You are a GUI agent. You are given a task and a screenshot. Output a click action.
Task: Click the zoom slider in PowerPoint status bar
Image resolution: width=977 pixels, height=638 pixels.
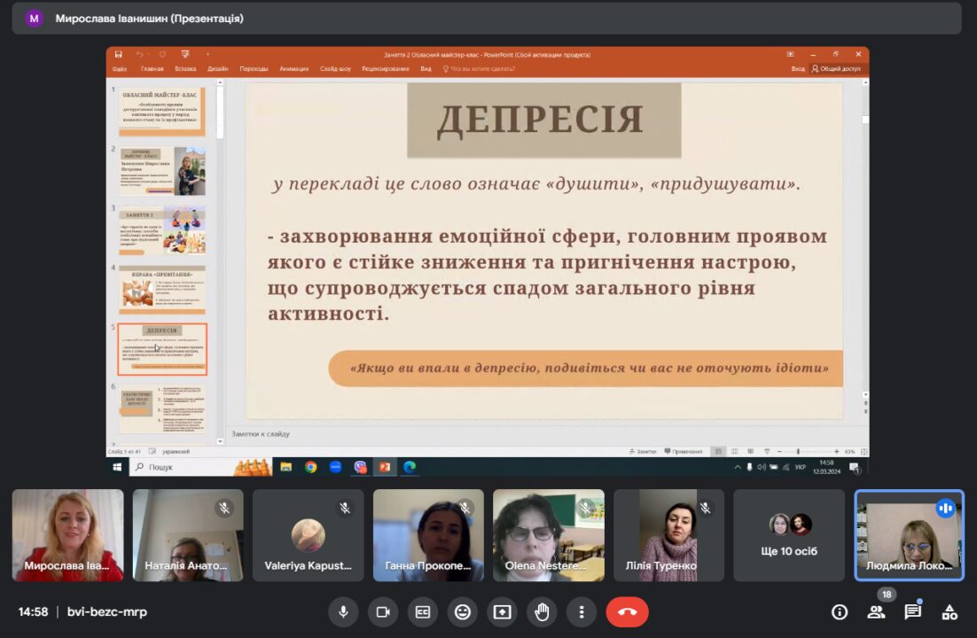(808, 452)
